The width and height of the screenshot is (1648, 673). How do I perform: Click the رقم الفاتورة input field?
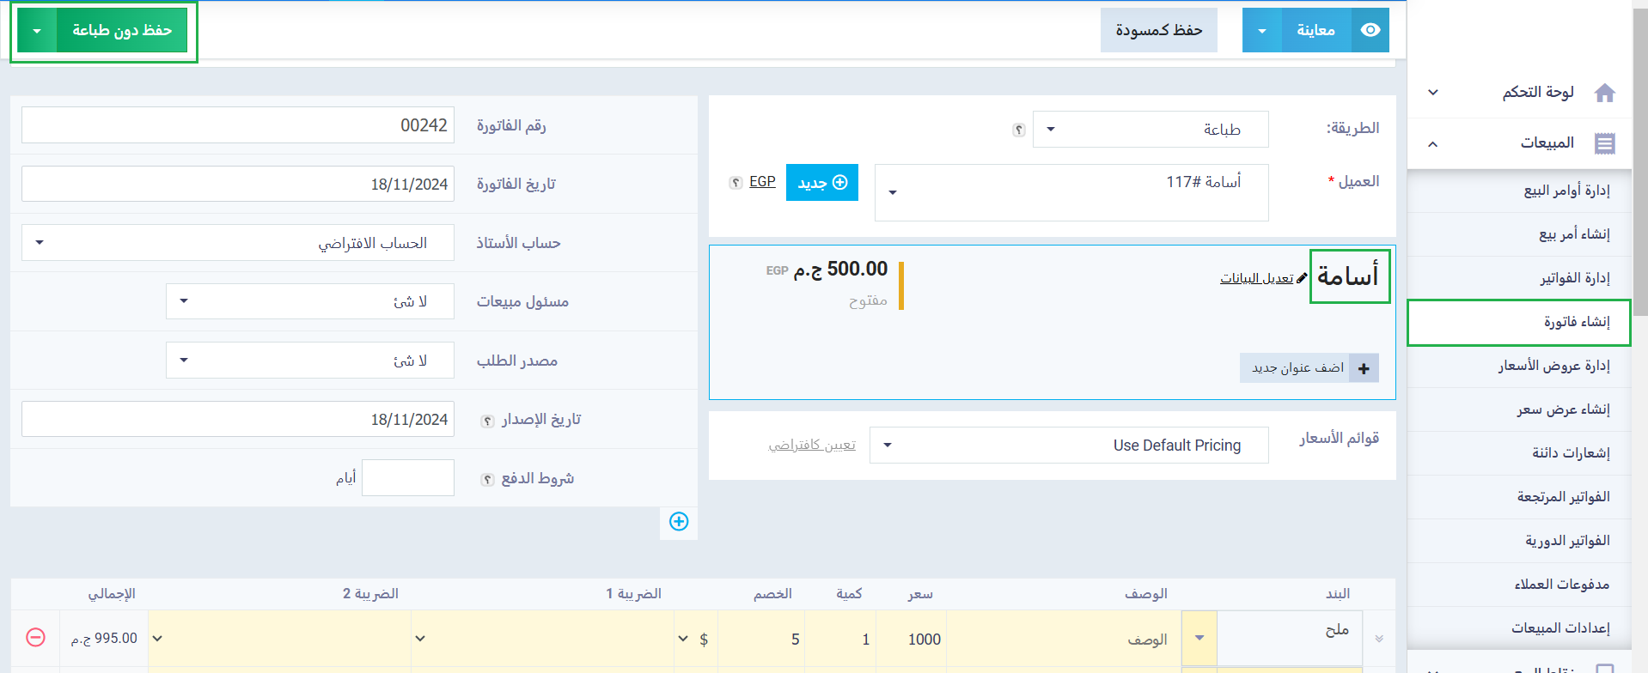[237, 125]
